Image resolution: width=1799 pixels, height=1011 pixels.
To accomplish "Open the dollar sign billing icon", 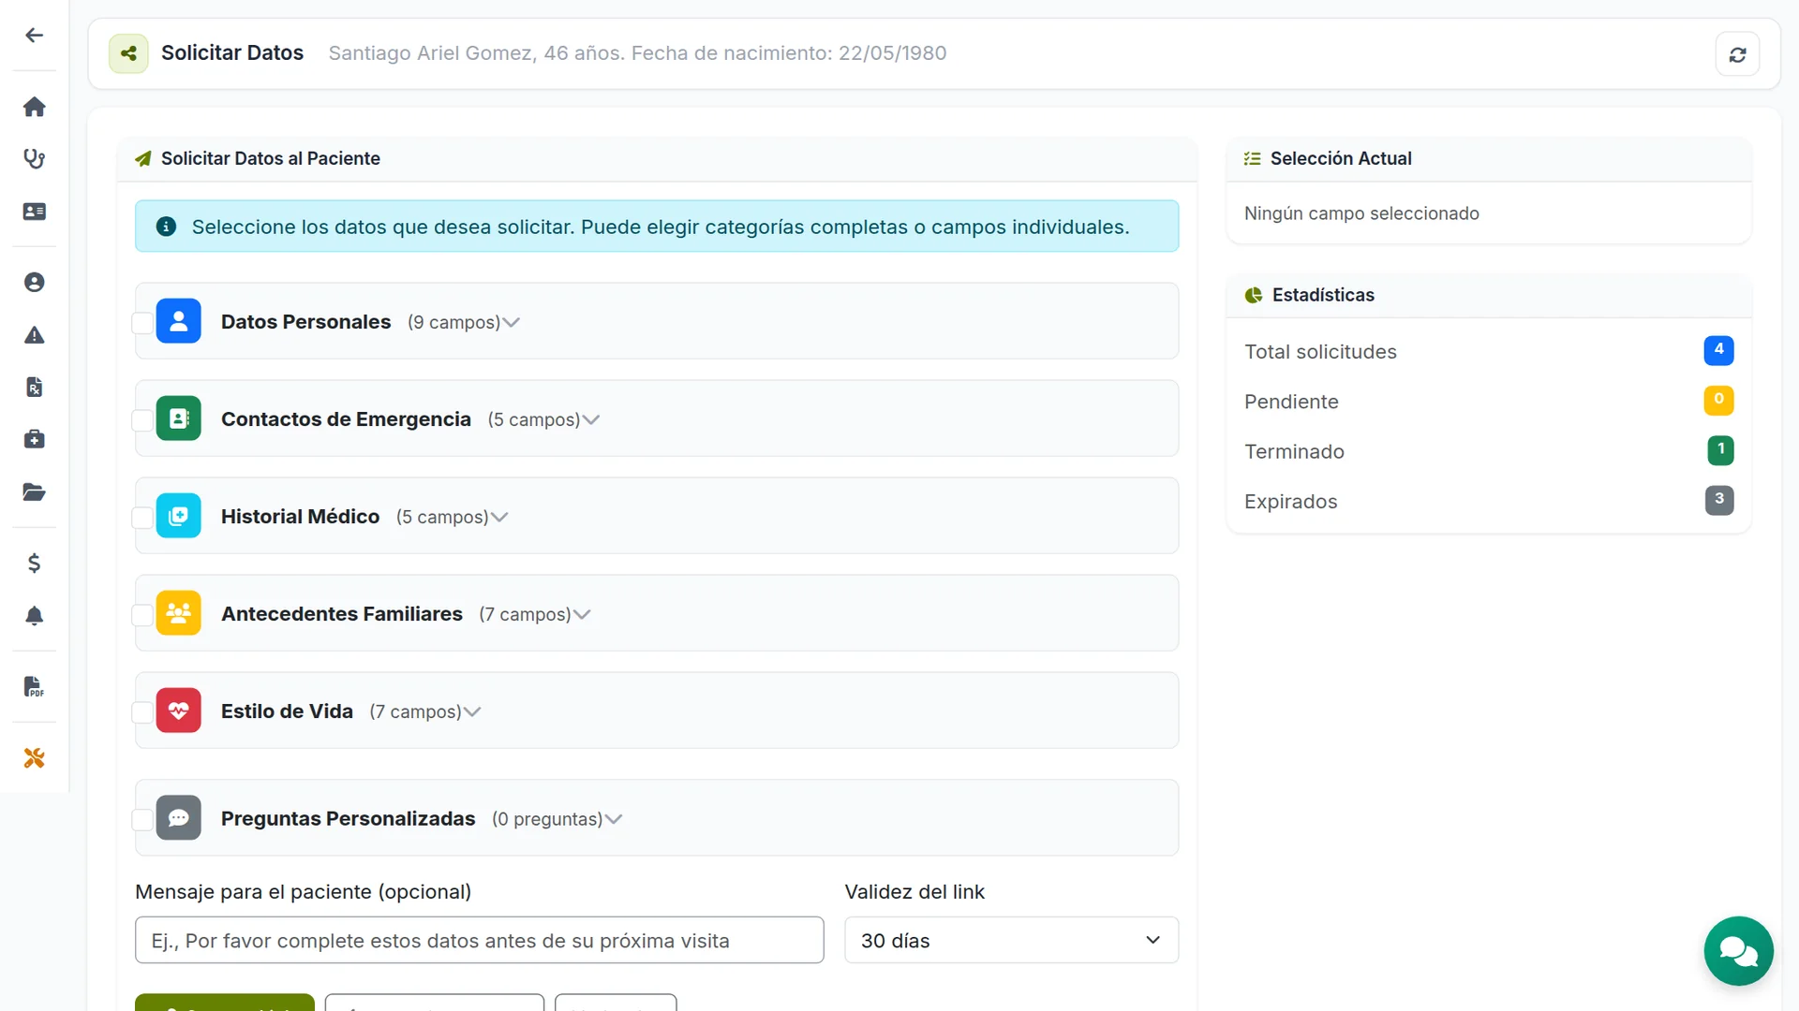I will (35, 563).
